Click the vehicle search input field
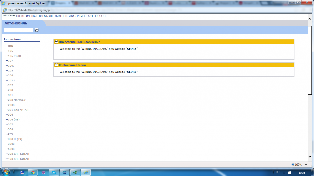 pyautogui.click(x=19, y=30)
